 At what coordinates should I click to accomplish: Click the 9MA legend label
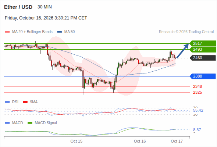click(34, 102)
